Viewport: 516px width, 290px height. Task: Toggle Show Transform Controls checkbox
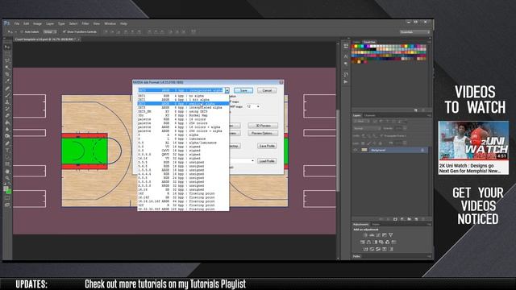tap(64, 32)
